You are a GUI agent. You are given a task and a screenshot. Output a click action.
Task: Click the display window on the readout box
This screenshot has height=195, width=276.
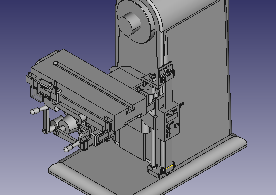click(x=172, y=117)
